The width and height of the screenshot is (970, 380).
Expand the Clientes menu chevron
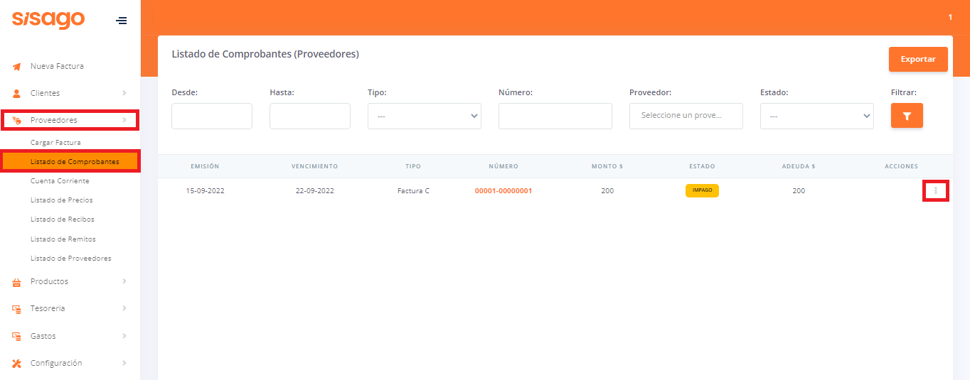point(124,93)
